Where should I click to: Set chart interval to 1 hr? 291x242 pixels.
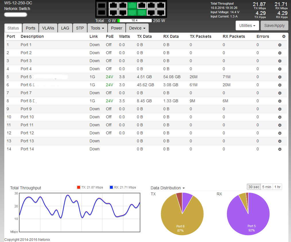[277, 187]
